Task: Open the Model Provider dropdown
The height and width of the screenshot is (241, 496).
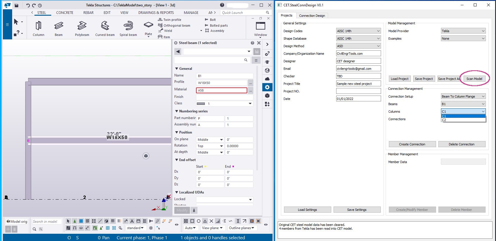Action: click(463, 31)
